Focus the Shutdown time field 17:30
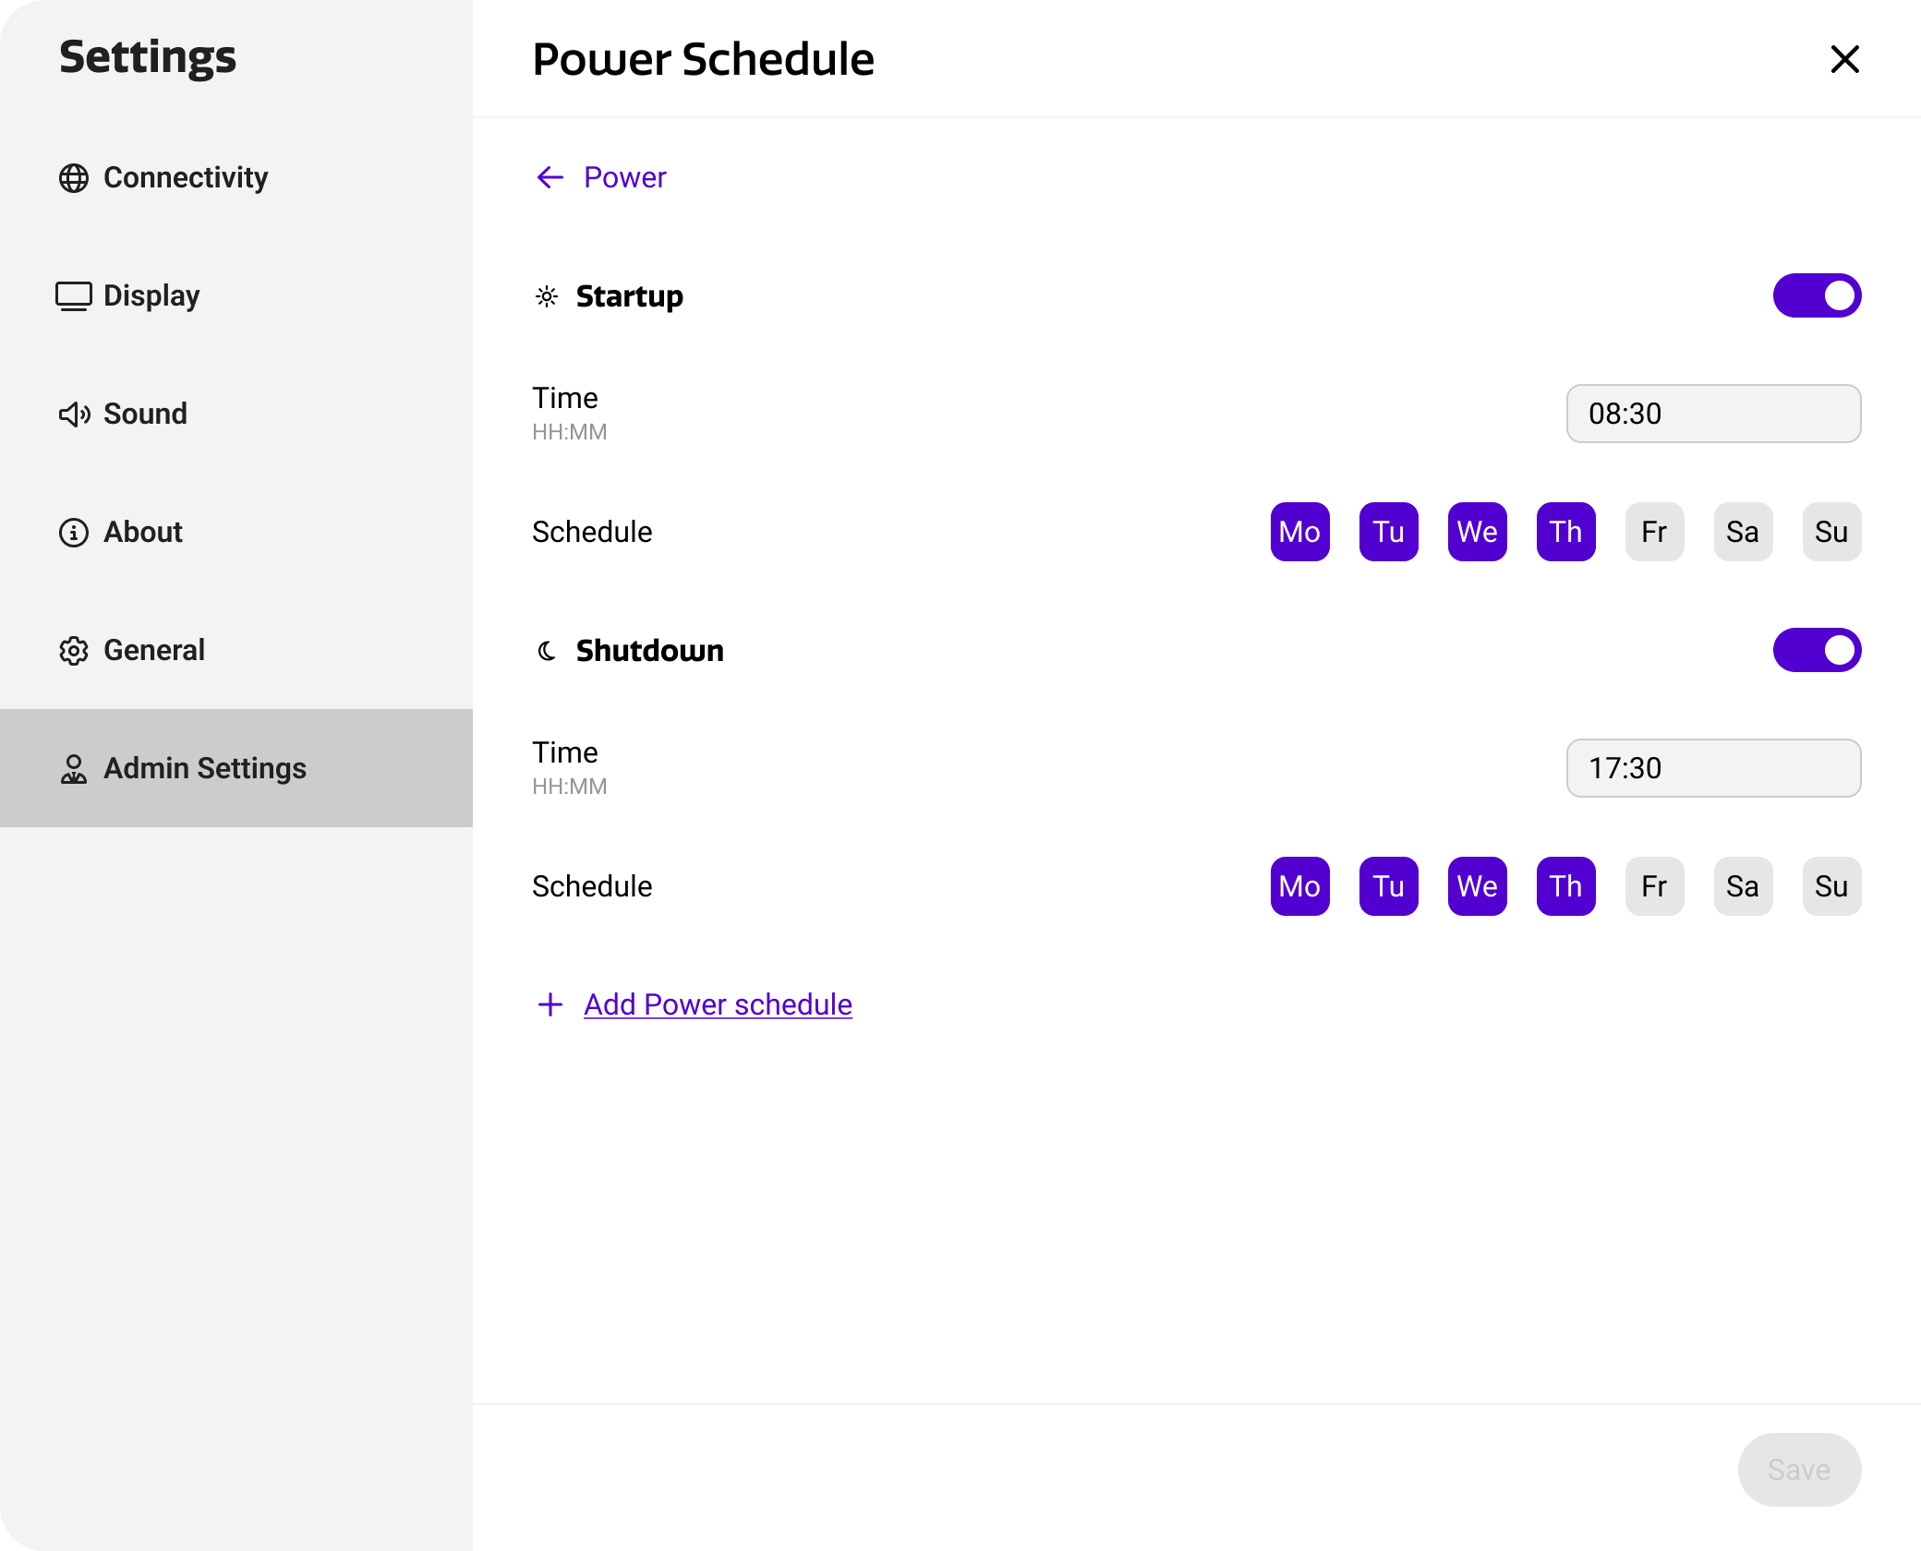1921x1551 pixels. (x=1713, y=768)
